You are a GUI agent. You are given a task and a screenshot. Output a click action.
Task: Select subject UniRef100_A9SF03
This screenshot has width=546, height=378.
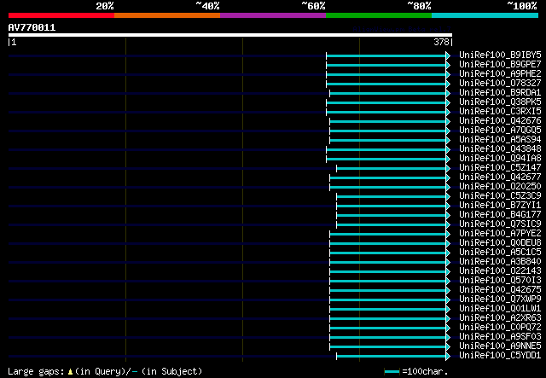(500, 337)
